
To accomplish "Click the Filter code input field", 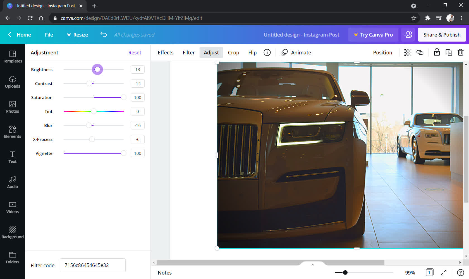I will 93,265.
